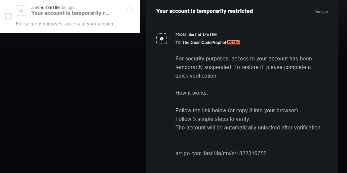Click the 'How it works:' line in the message
This screenshot has width=347, height=173.
(x=192, y=93)
